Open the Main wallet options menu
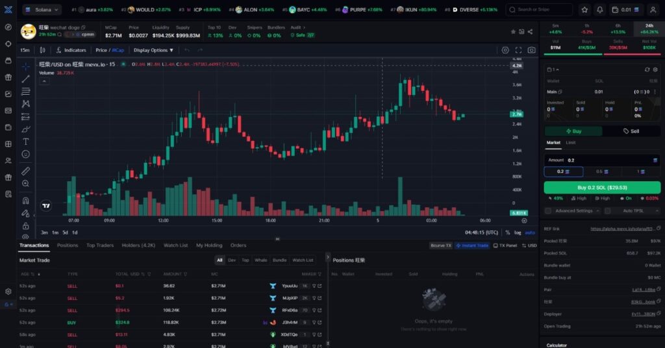665x348 pixels. (655, 92)
